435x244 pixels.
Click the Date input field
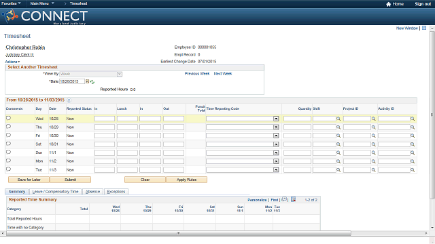tap(72, 81)
